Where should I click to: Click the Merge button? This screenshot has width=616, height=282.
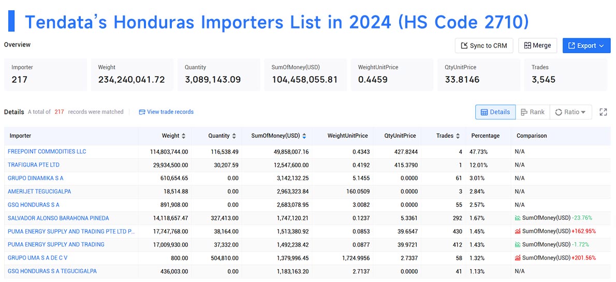pos(537,46)
